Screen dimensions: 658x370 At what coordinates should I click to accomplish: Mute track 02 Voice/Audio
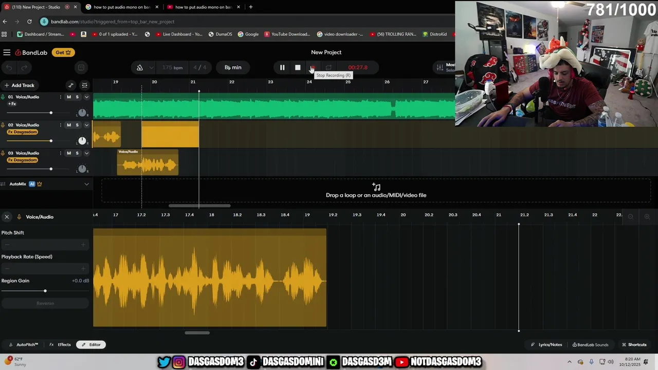[69, 125]
